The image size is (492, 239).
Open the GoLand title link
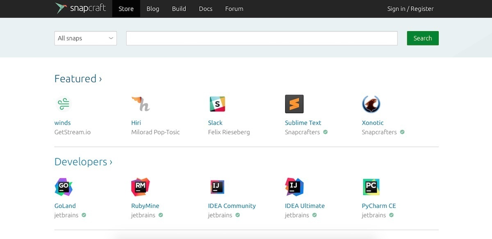point(65,206)
